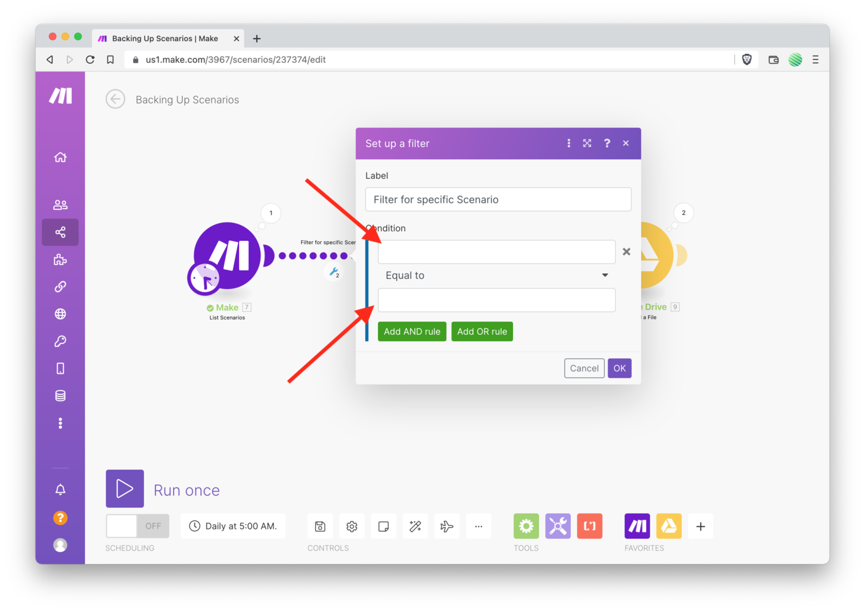Open the Daily at 5:00 AM schedule
Screen dimensions: 865x611
(233, 526)
